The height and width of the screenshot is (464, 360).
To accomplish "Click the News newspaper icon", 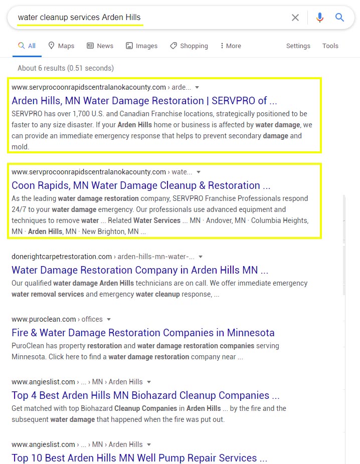I will click(90, 46).
